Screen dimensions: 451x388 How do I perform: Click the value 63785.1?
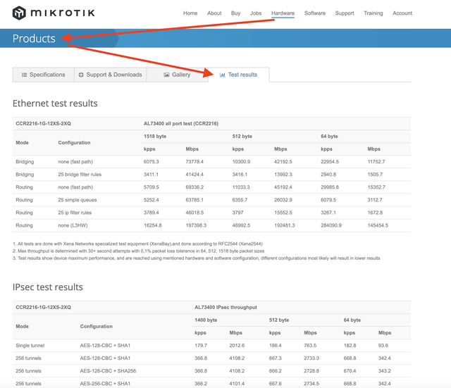tap(194, 200)
